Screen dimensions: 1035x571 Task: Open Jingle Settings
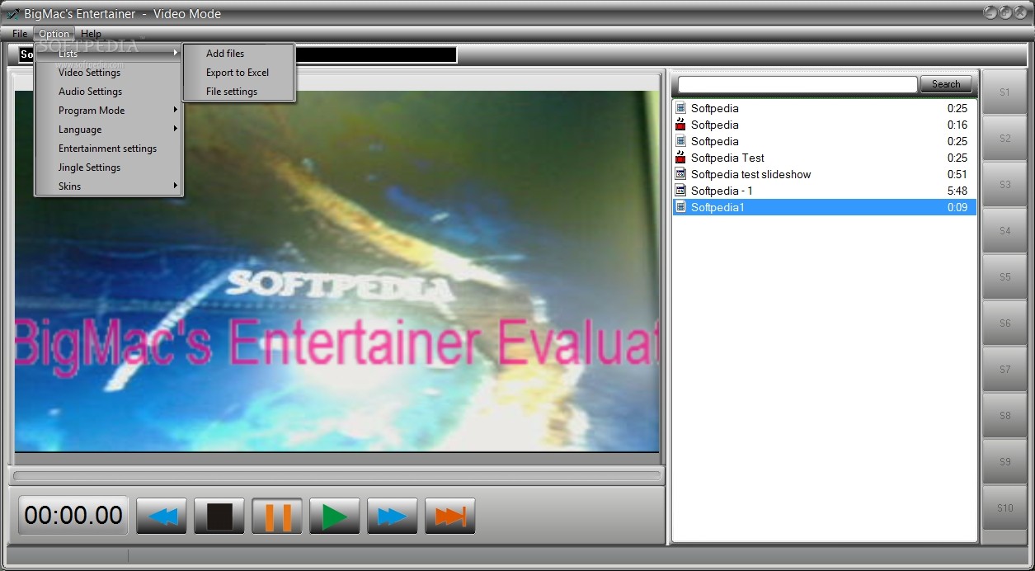tap(108, 168)
